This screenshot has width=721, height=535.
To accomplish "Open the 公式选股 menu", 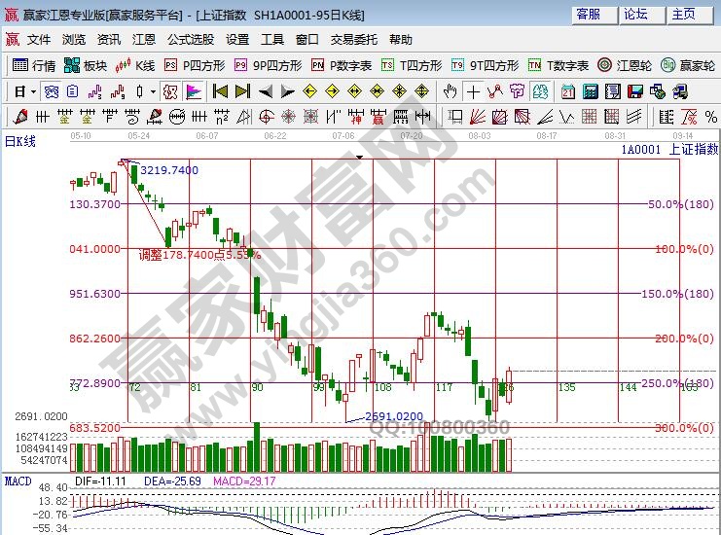I will pyautogui.click(x=191, y=40).
